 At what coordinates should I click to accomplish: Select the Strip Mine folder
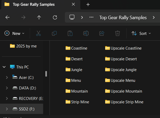tap(77, 102)
